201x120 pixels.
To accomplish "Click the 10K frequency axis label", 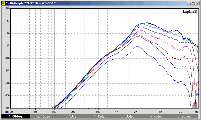I will [179, 112].
